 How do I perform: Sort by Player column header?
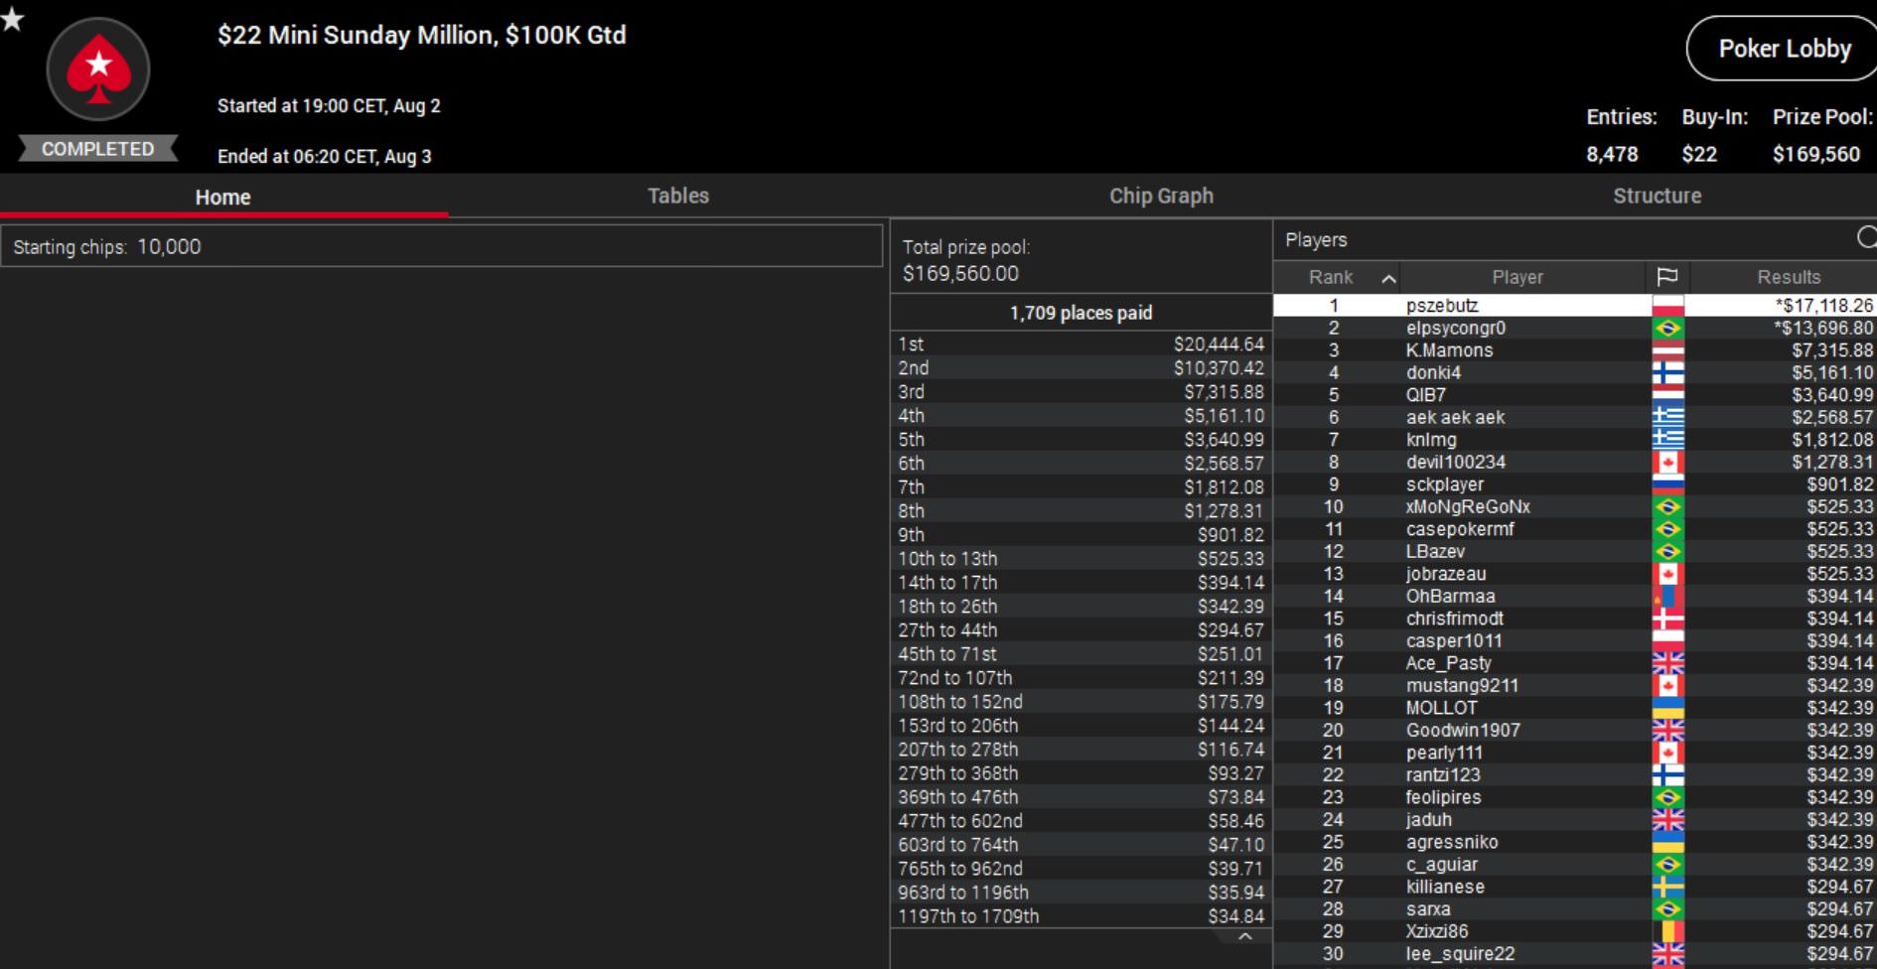point(1516,277)
